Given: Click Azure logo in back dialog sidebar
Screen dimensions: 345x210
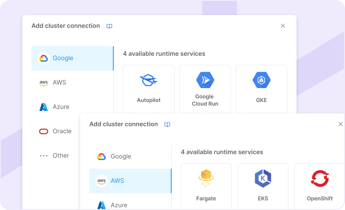Looking at the screenshot, I should [43, 107].
